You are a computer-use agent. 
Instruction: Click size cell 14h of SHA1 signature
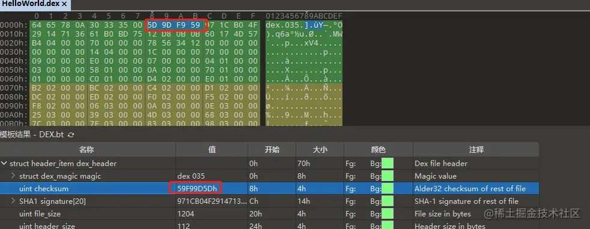point(303,201)
